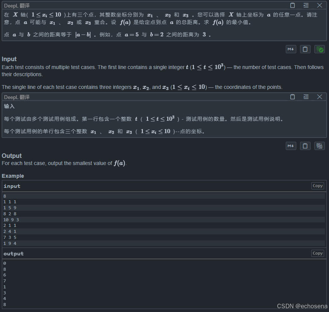The image size is (329, 312).
Task: Click the clipboard icon below the 输入 translation
Action: pyautogui.click(x=305, y=145)
